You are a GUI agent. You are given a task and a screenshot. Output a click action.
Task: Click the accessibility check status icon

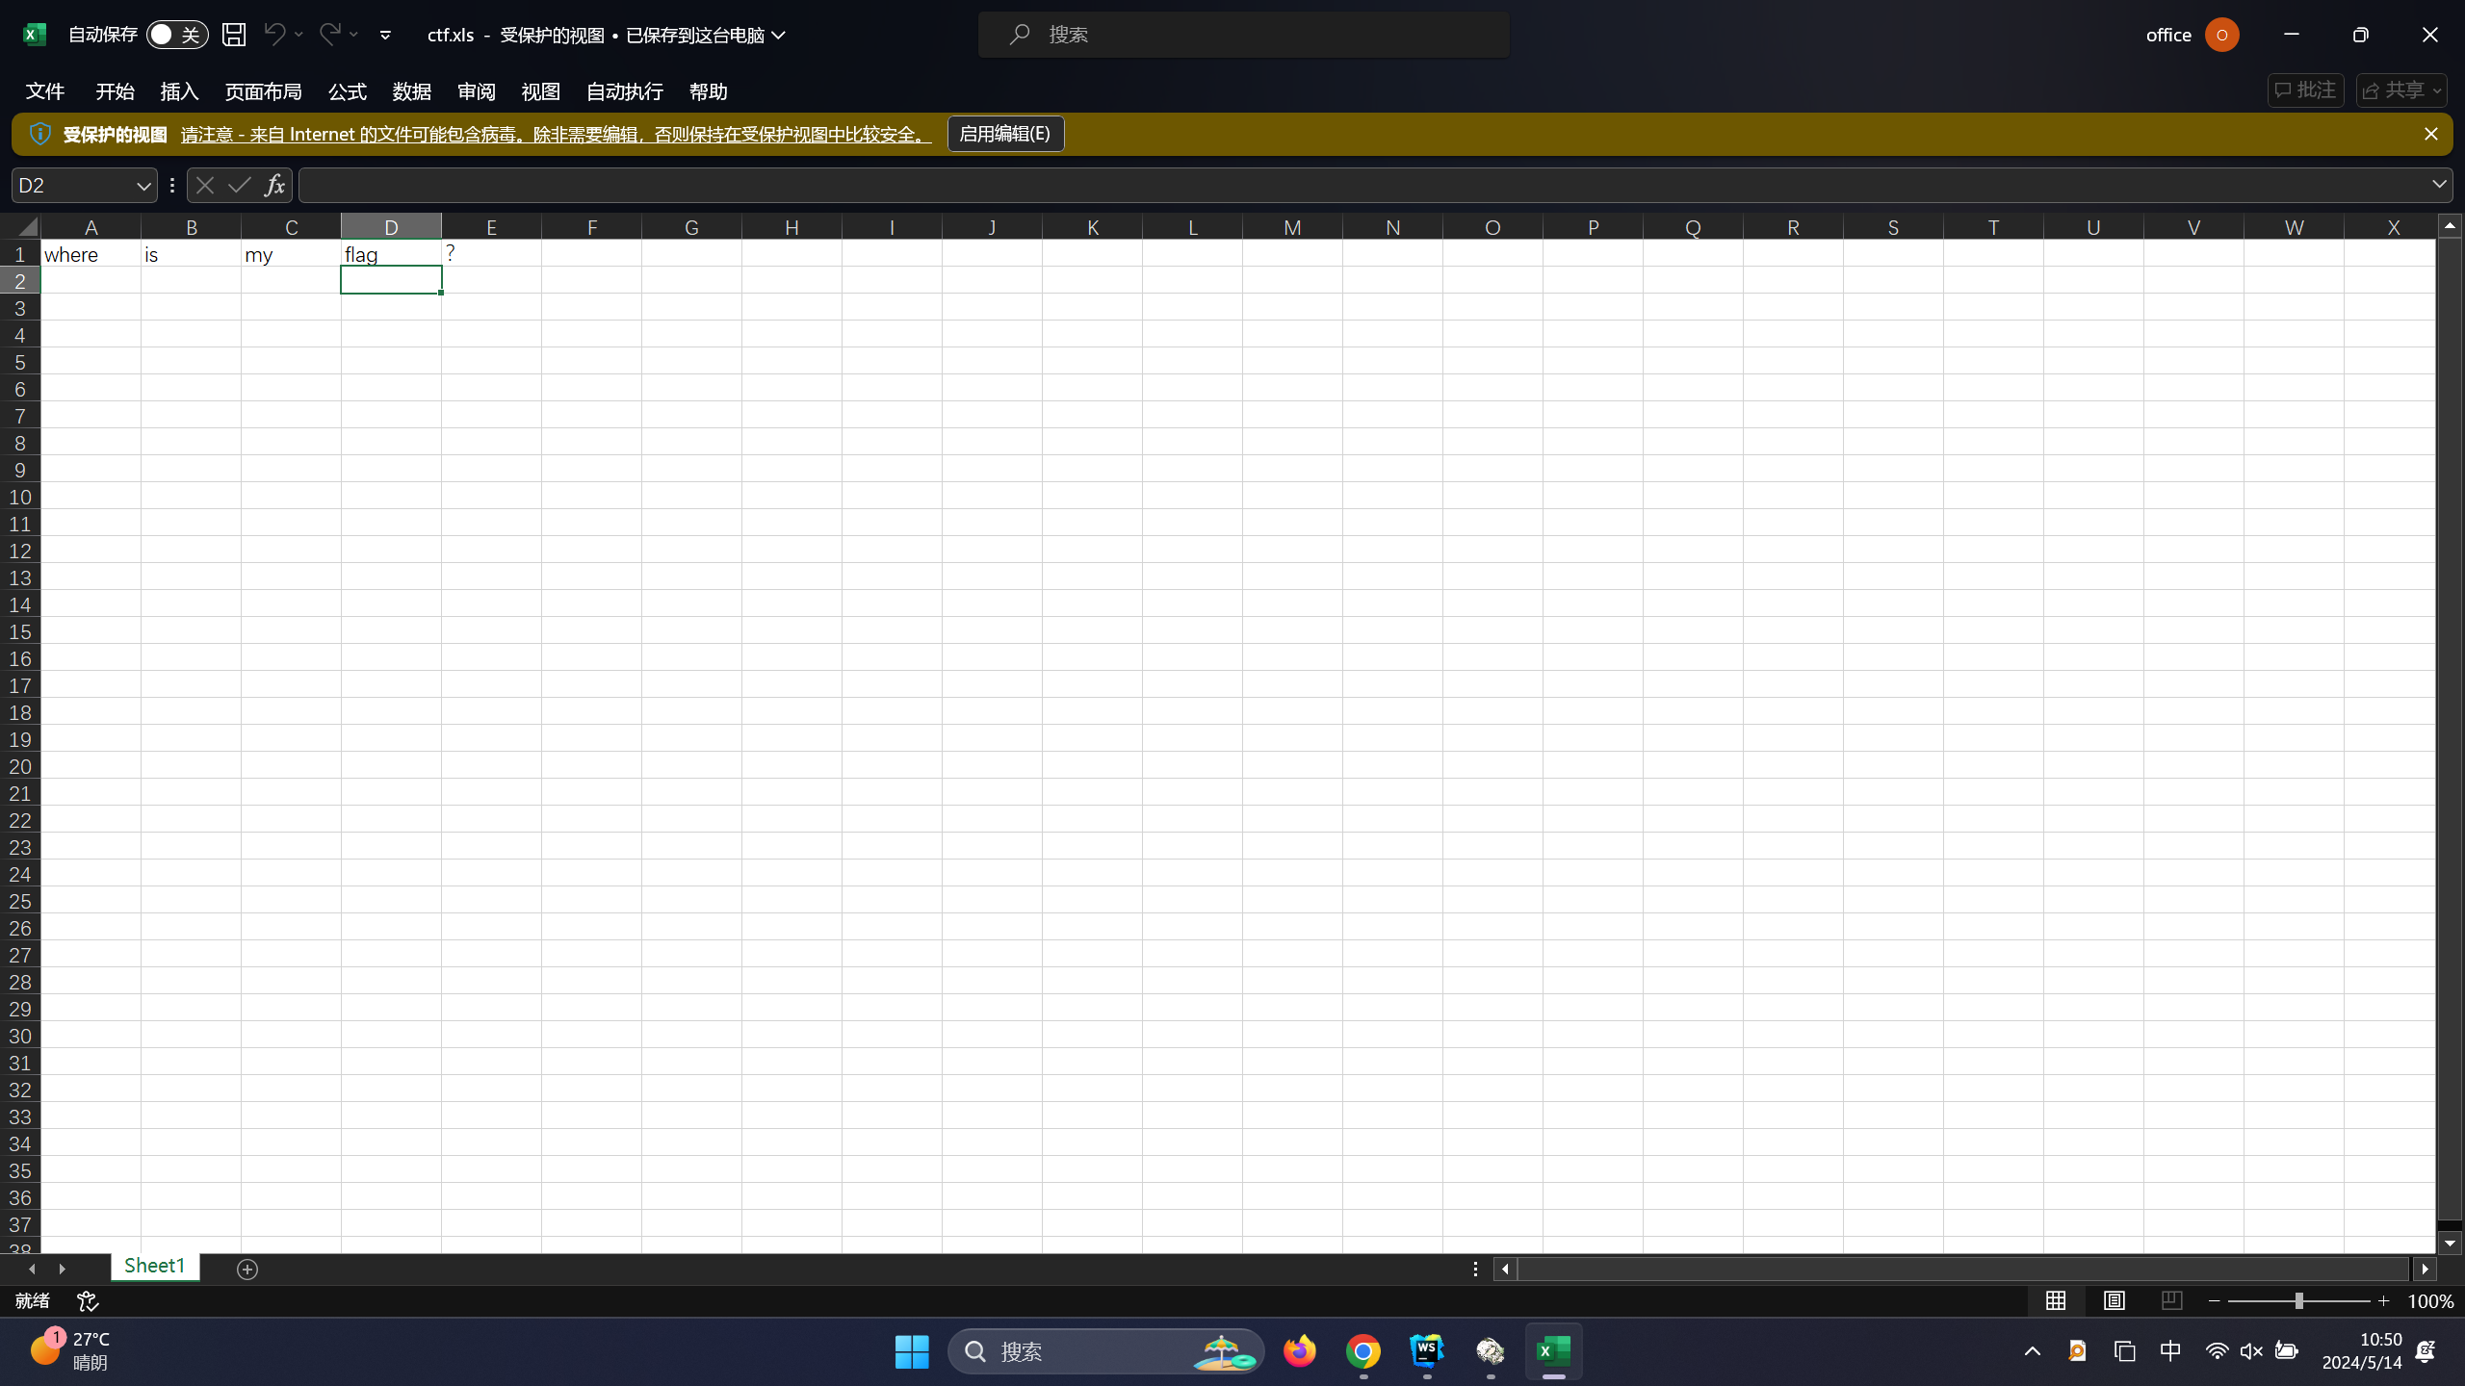pyautogui.click(x=88, y=1301)
